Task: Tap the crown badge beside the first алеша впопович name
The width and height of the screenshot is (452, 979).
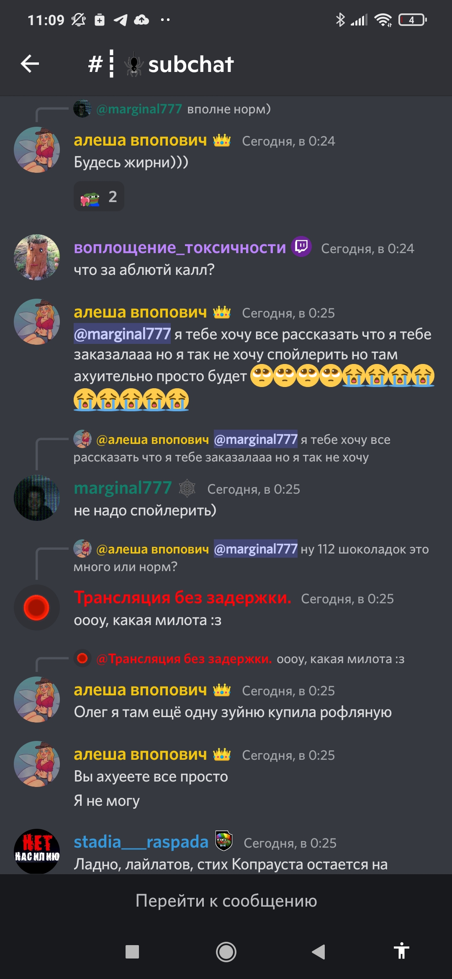Action: pyautogui.click(x=222, y=141)
